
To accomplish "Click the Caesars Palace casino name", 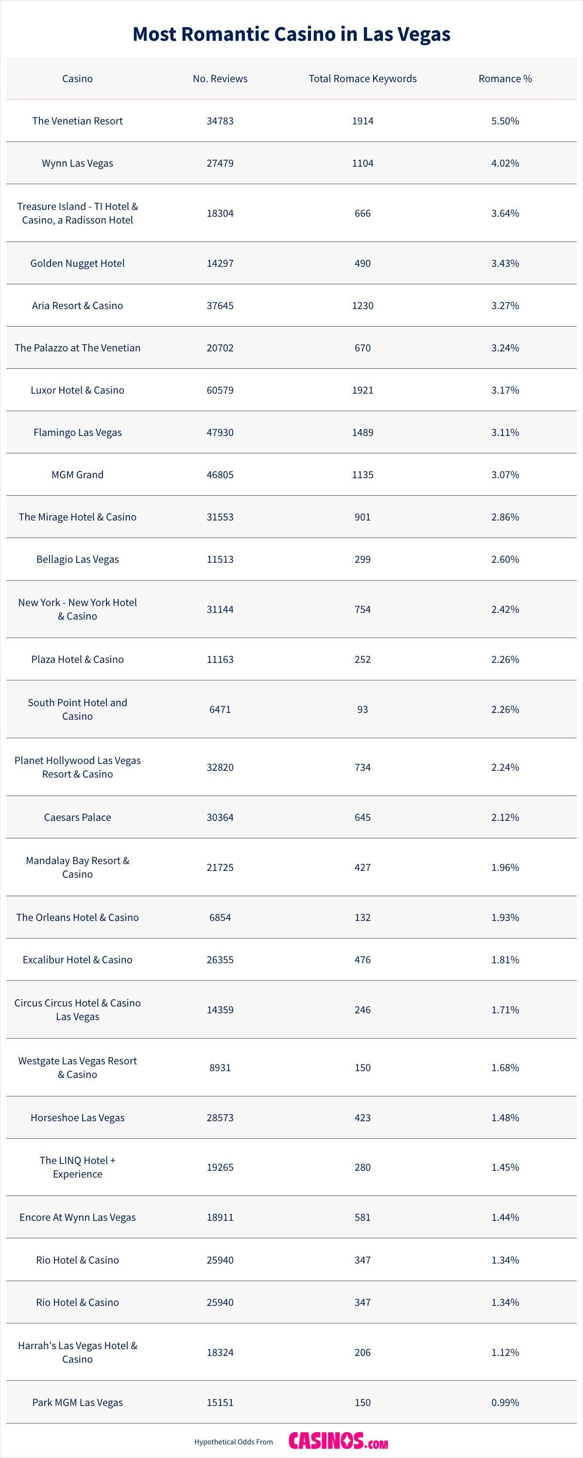I will [78, 817].
